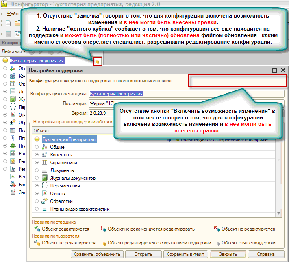Click the new document icon in the toolbar
Viewport: 289px width, 262px height.
coord(8,23)
